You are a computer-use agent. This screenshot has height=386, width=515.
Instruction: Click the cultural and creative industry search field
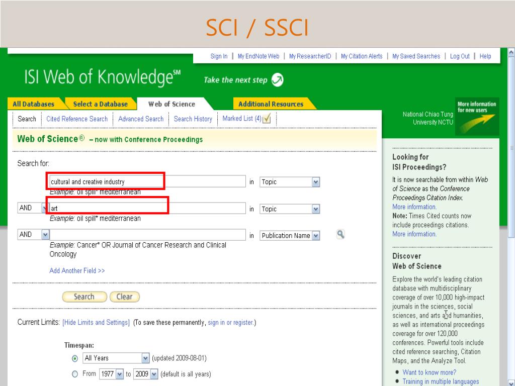[147, 181]
